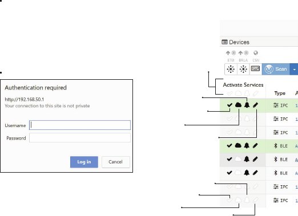Viewport: 298px width, 216px height.
Task: Click the CSN keyboard-style icon button
Action: coord(256,69)
